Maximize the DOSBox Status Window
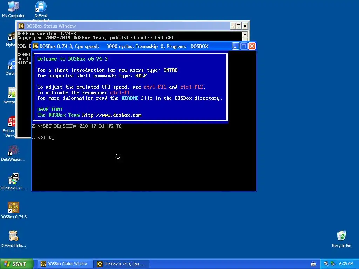This screenshot has width=359, height=269. coord(238,26)
